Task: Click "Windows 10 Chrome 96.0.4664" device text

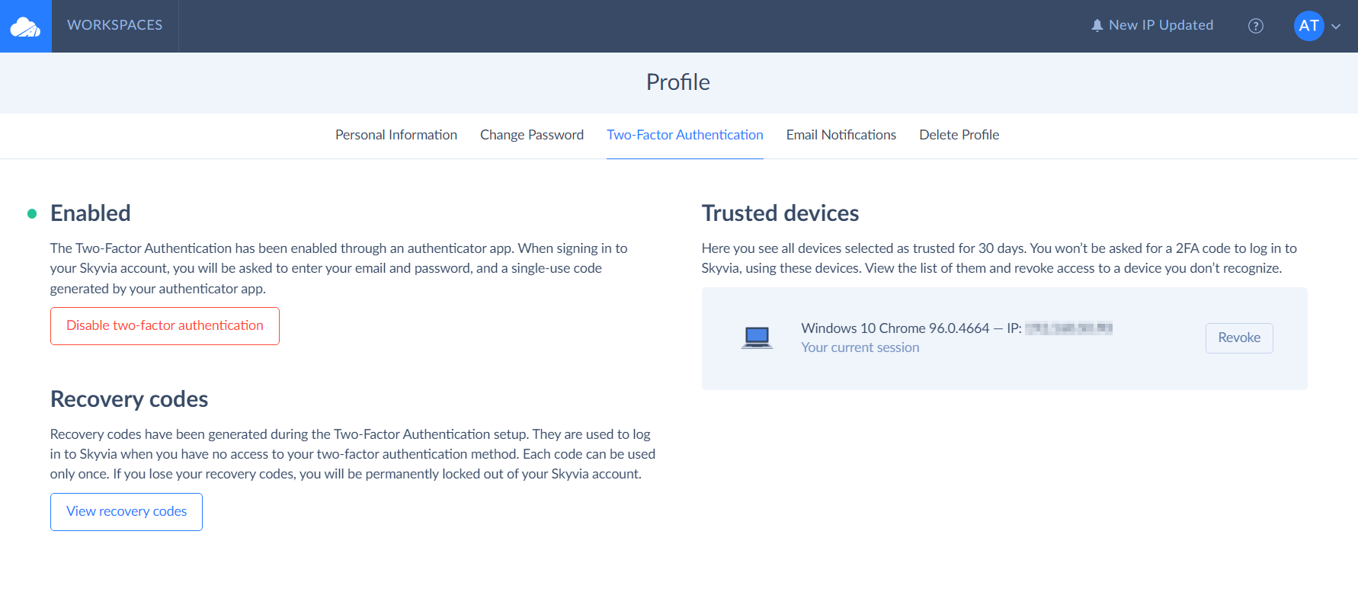Action: pos(895,328)
